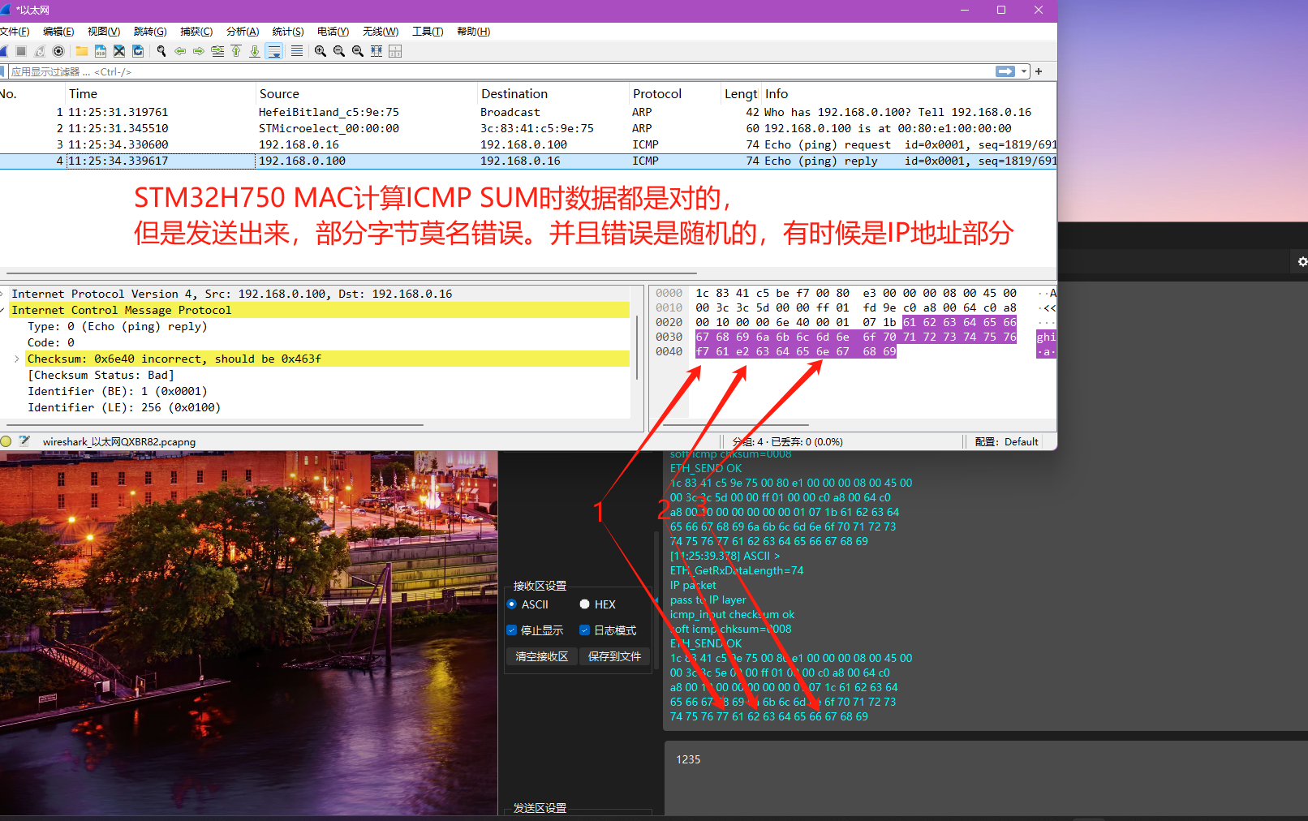Save the capture file icon
The image size is (1308, 821).
click(x=101, y=51)
